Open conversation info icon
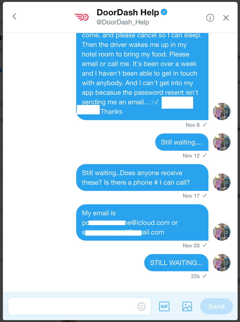The height and width of the screenshot is (322, 240). 210,18
